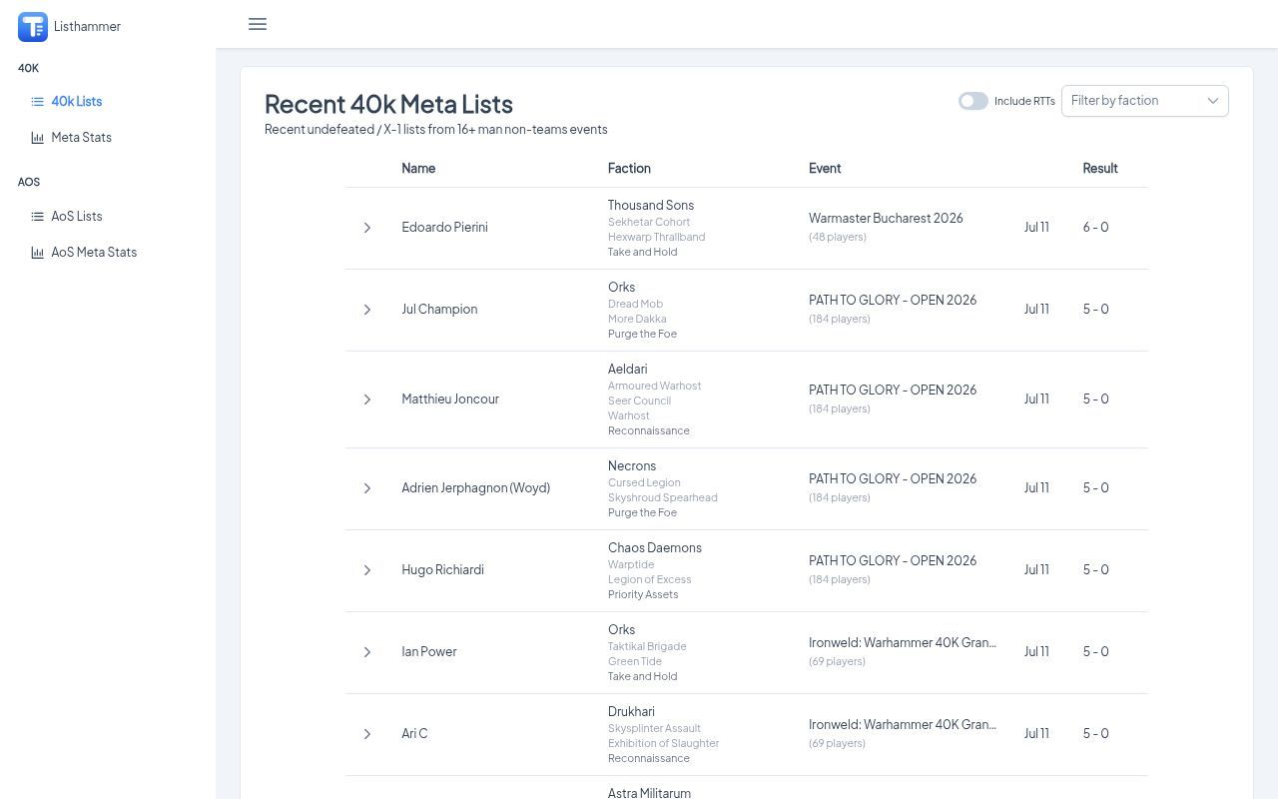Click Cursed Legion detachment text

click(644, 482)
